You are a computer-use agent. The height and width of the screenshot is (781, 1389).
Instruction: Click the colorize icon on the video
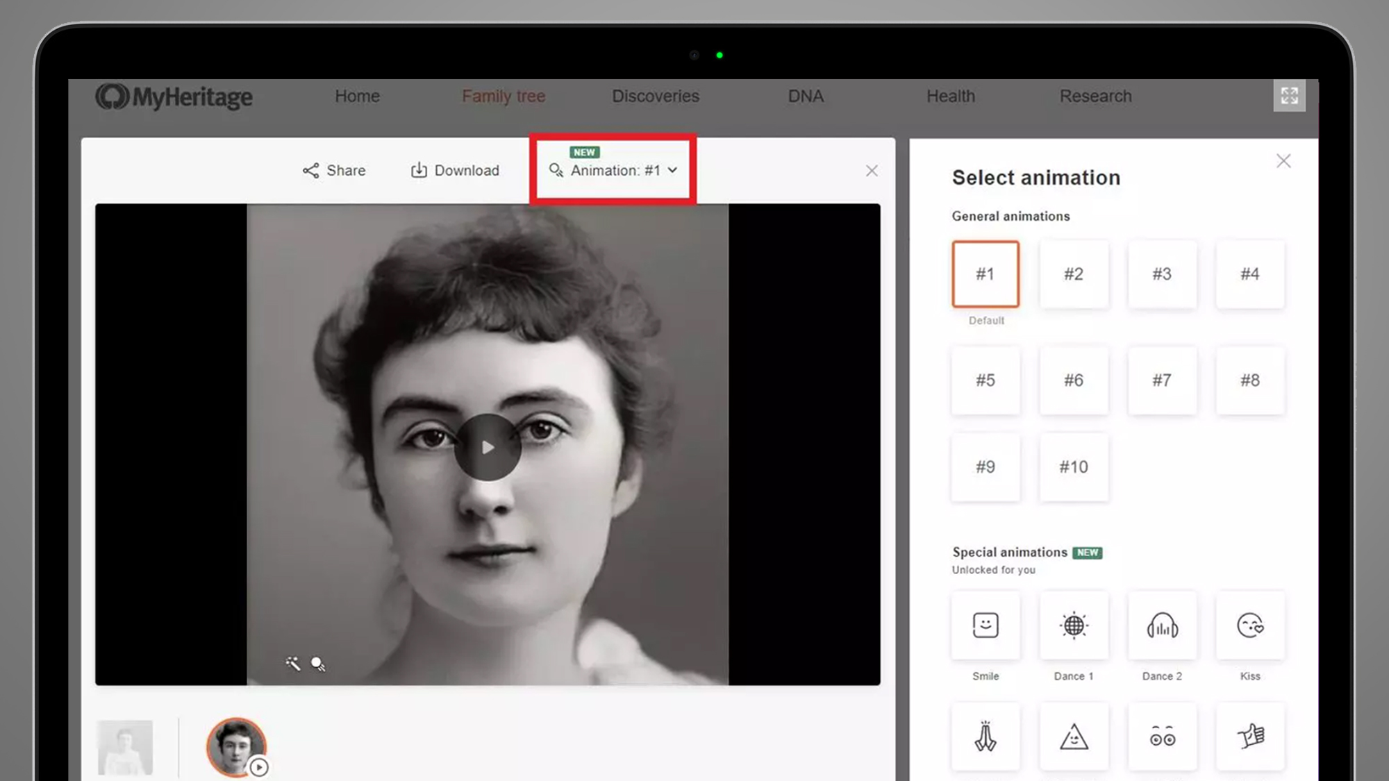coord(318,664)
